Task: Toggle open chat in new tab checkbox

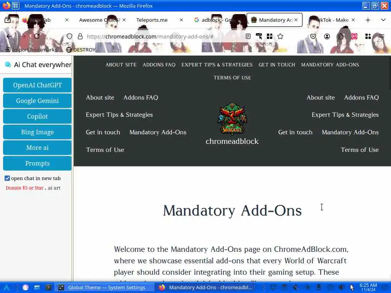Action: (7, 178)
